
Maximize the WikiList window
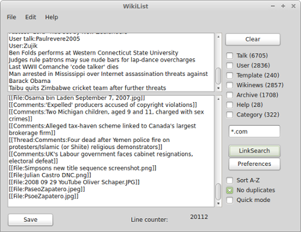click(283, 6)
